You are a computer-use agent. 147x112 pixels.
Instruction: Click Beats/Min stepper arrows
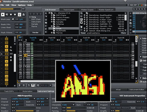coord(17,24)
